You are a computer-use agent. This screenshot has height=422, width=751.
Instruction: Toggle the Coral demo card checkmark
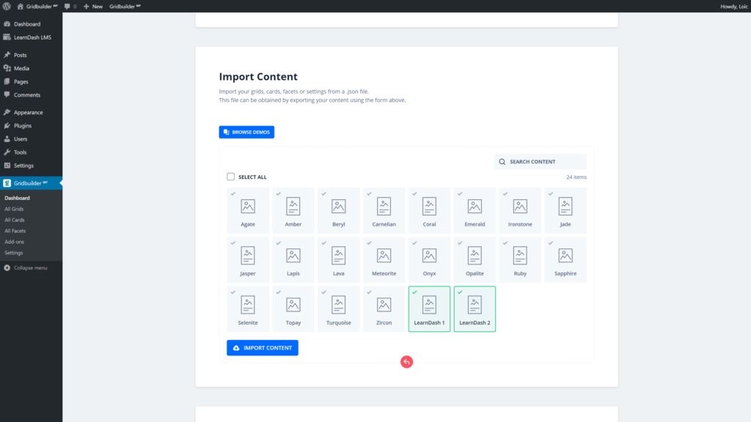coord(415,193)
